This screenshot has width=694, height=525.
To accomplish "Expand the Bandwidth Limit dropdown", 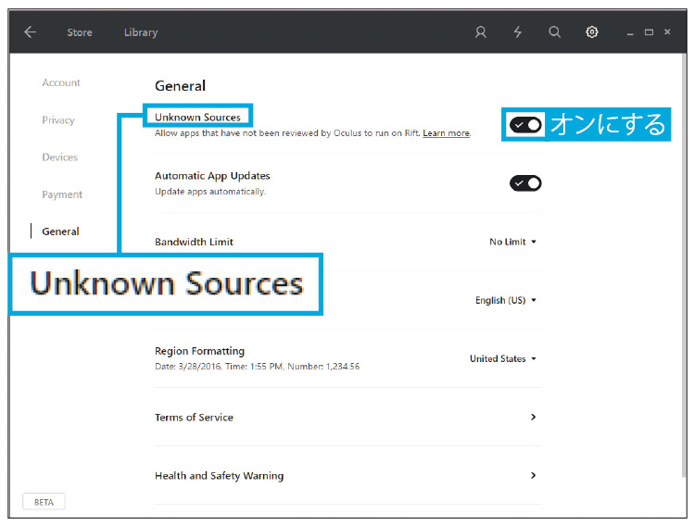I will tap(512, 242).
